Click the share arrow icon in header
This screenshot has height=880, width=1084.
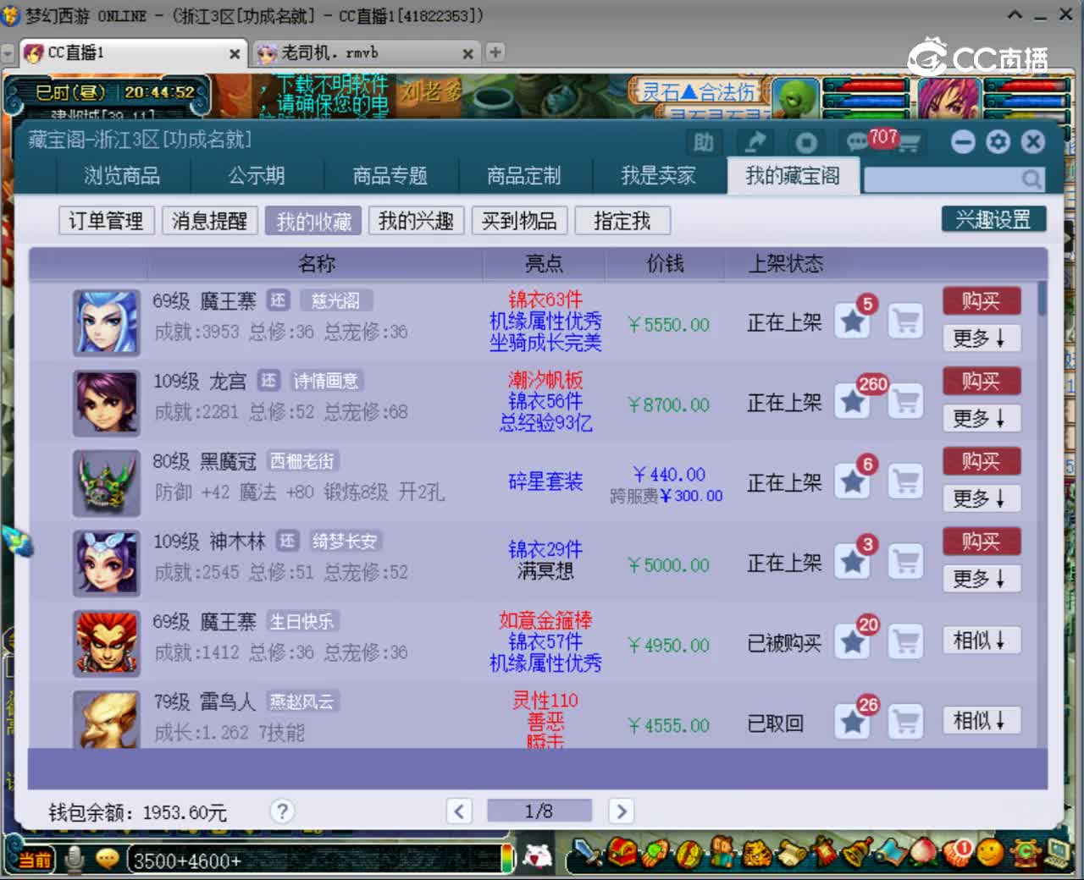[x=755, y=142]
